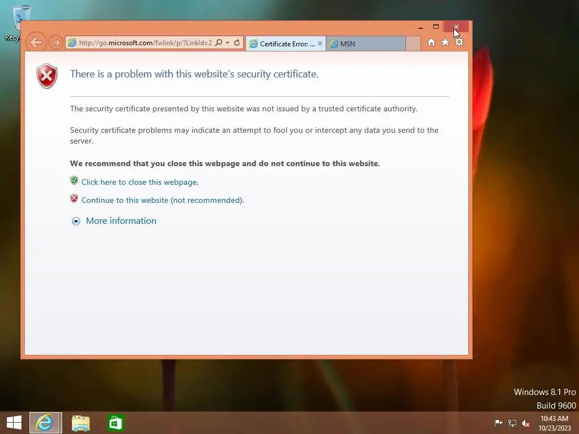579x434 pixels.
Task: Click the IE page icon in address bar
Action: 72,43
